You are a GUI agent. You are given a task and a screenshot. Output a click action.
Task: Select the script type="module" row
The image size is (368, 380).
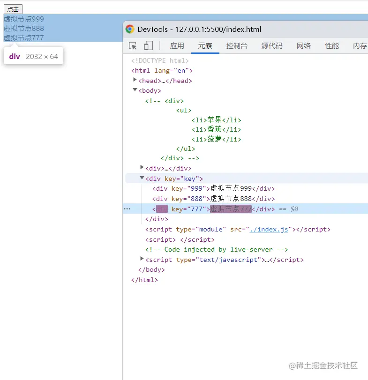pyautogui.click(x=238, y=229)
